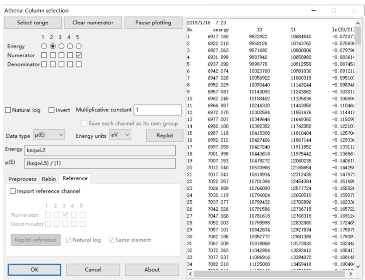The width and height of the screenshot is (365, 280).
Task: Click the vertical scrollbar down arrow
Action: (x=358, y=267)
